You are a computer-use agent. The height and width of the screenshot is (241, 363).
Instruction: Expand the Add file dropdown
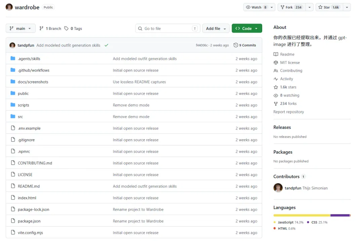(216, 28)
